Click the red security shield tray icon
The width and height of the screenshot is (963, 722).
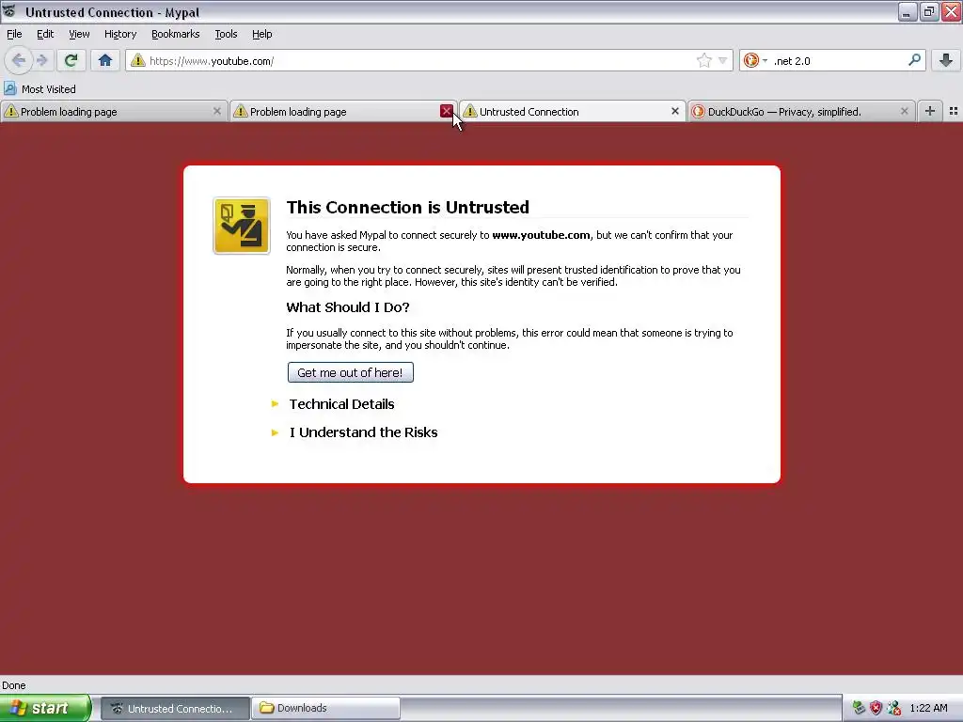876,708
